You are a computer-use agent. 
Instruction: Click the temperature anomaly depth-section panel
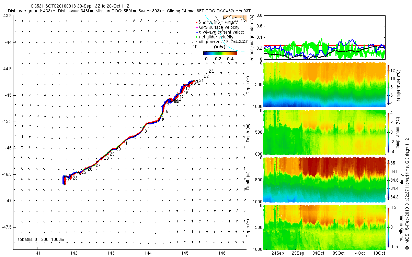click(x=324, y=132)
